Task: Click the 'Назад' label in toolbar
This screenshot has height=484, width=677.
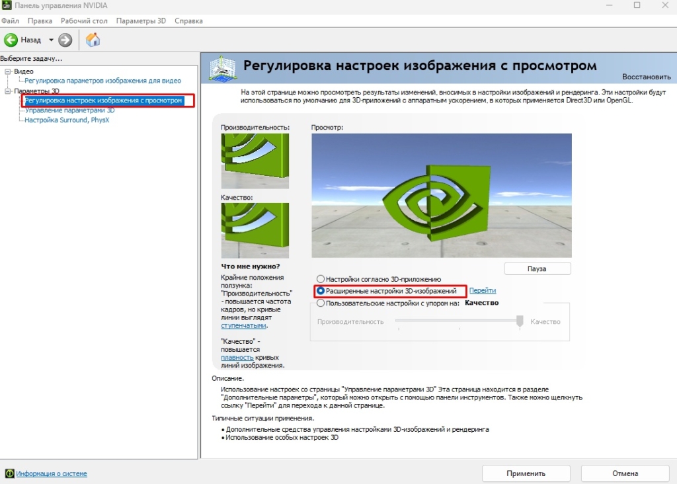Action: [x=30, y=40]
